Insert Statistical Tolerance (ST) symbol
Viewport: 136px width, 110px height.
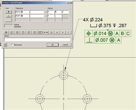pyautogui.click(x=40, y=32)
